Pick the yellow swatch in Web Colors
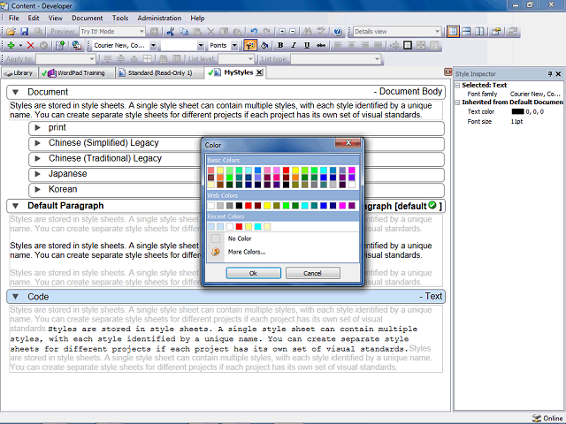 click(x=267, y=206)
